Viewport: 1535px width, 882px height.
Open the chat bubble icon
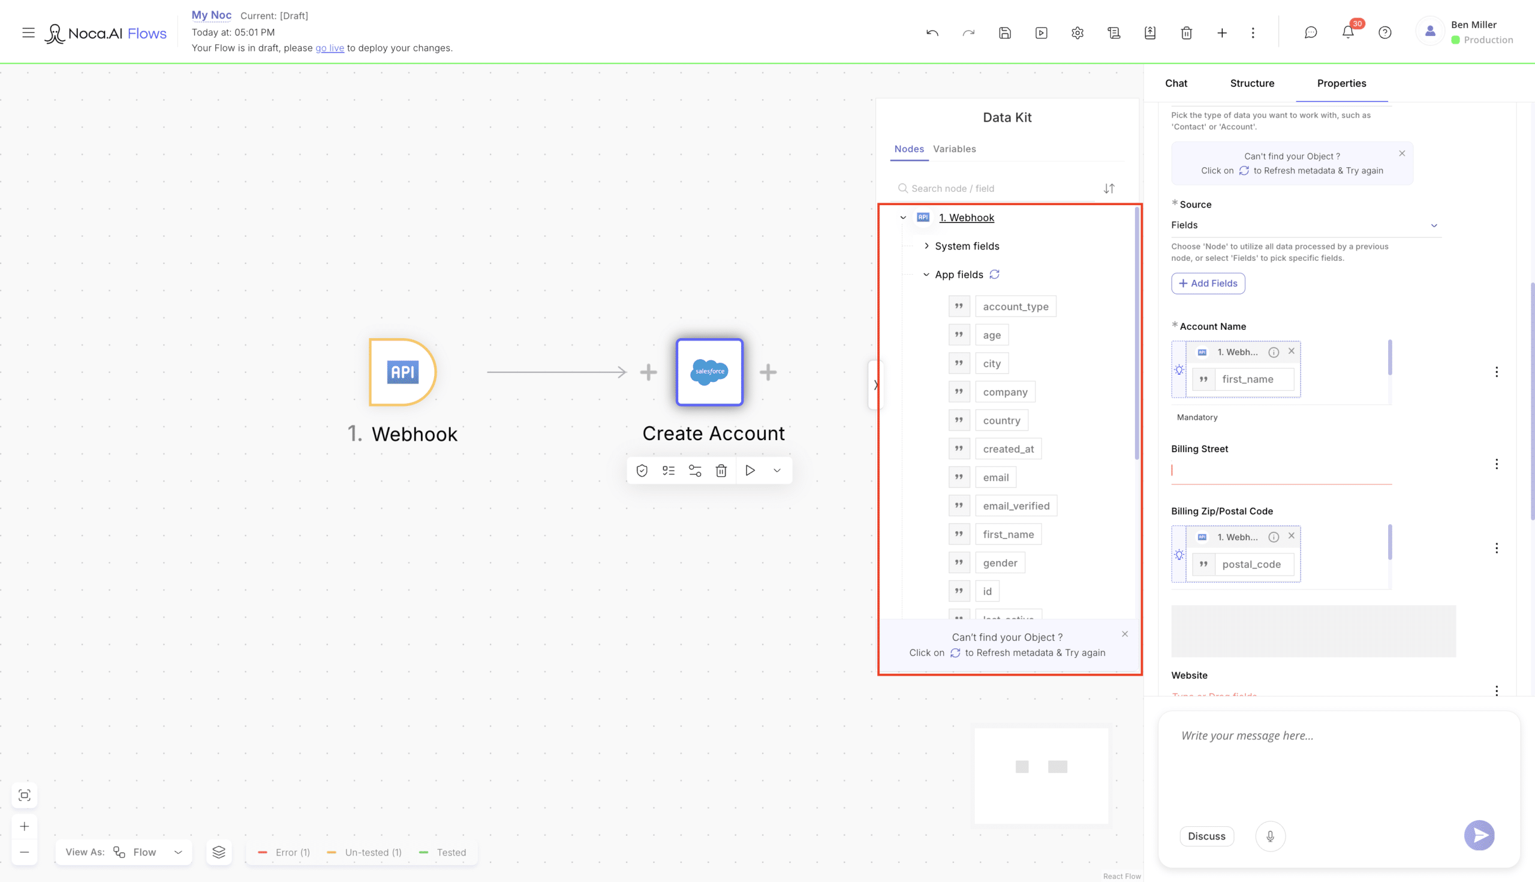(1311, 33)
